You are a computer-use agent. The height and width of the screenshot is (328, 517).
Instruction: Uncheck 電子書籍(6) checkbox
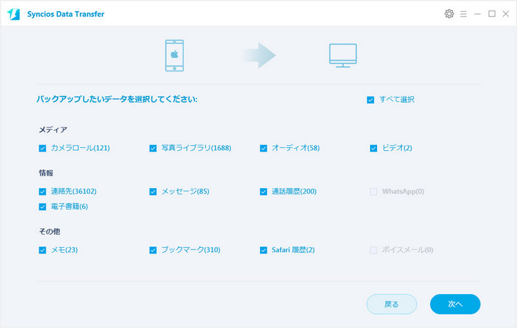pos(43,207)
